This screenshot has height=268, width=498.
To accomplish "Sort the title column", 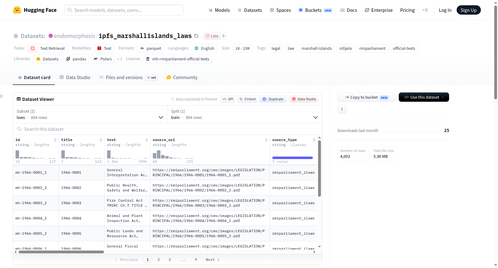I will click(x=101, y=140).
